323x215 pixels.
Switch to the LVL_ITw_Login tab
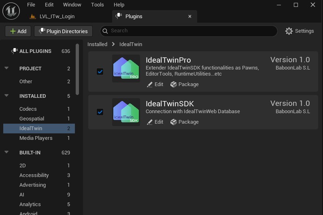(x=57, y=17)
